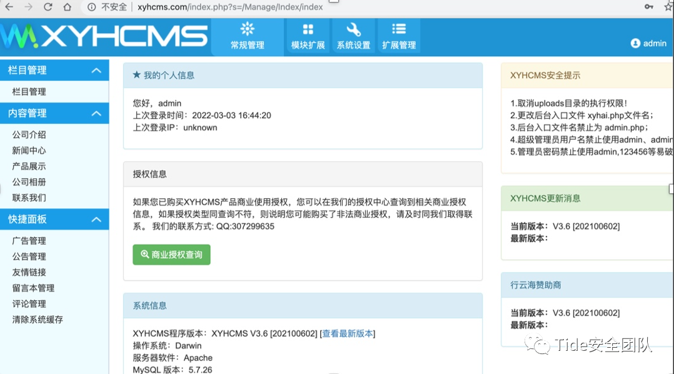Screen dimensions: 674x374
Task: Click the 行云海赞助商 panel header
Action: [587, 285]
